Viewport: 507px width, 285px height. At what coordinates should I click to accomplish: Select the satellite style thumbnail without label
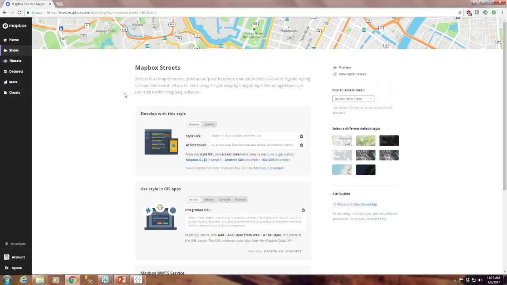tap(366, 155)
